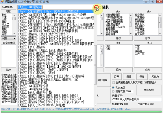The image size is (163, 113).
Task: Choose [地区][表7][表8]158-2718-4950卢经理 format
Action: pyautogui.click(x=56, y=21)
